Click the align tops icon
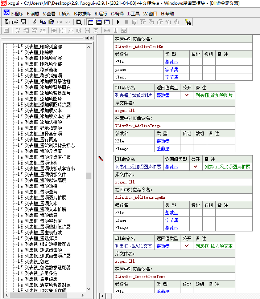This screenshot has height=299, width=260. (x=34, y=30)
